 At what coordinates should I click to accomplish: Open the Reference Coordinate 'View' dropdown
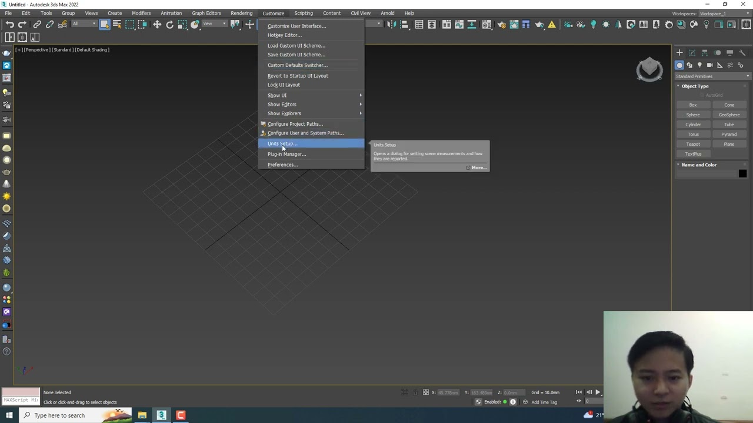tap(214, 23)
